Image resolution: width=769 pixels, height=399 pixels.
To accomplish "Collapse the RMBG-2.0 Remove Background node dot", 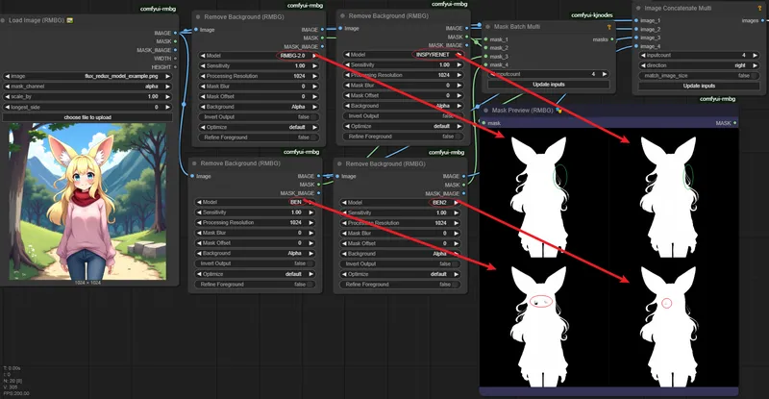I will 197,17.
